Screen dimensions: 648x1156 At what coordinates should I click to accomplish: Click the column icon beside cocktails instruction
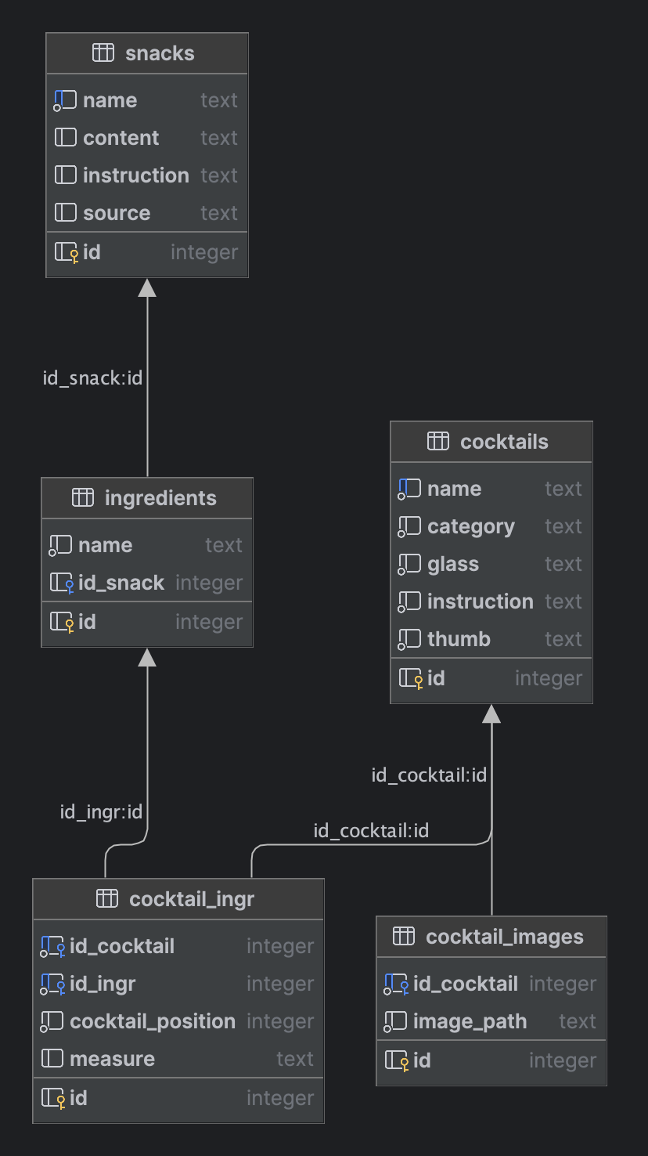click(x=409, y=601)
